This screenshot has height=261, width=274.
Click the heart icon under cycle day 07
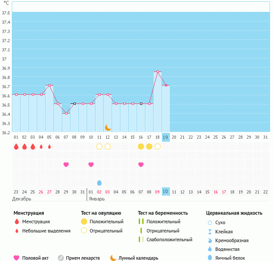point(66,164)
